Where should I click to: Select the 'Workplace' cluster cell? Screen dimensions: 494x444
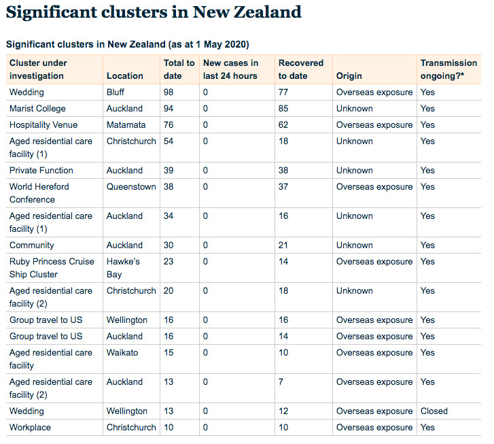point(30,428)
